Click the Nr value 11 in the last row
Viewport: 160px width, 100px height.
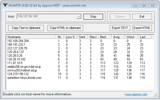coord(60,78)
